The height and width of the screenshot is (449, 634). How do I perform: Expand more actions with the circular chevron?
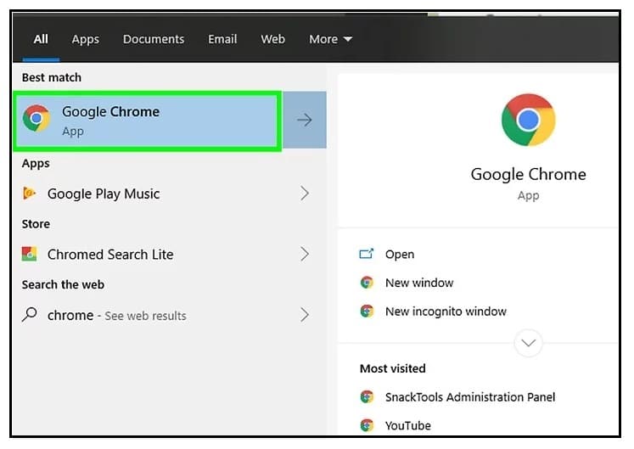529,343
